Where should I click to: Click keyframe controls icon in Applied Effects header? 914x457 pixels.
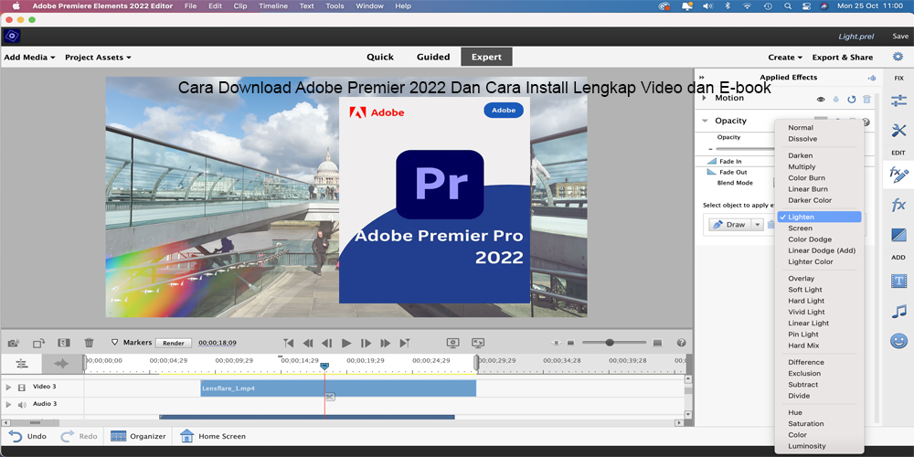[872, 78]
